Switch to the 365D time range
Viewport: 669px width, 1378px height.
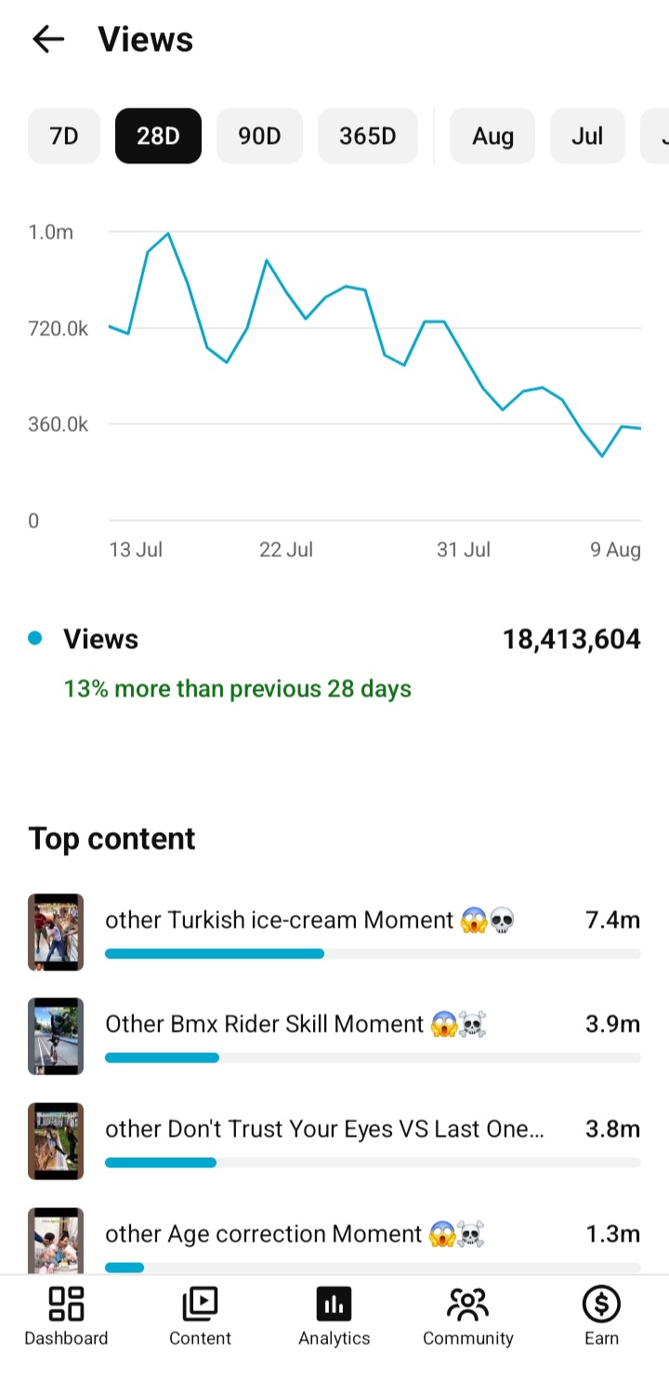(367, 136)
